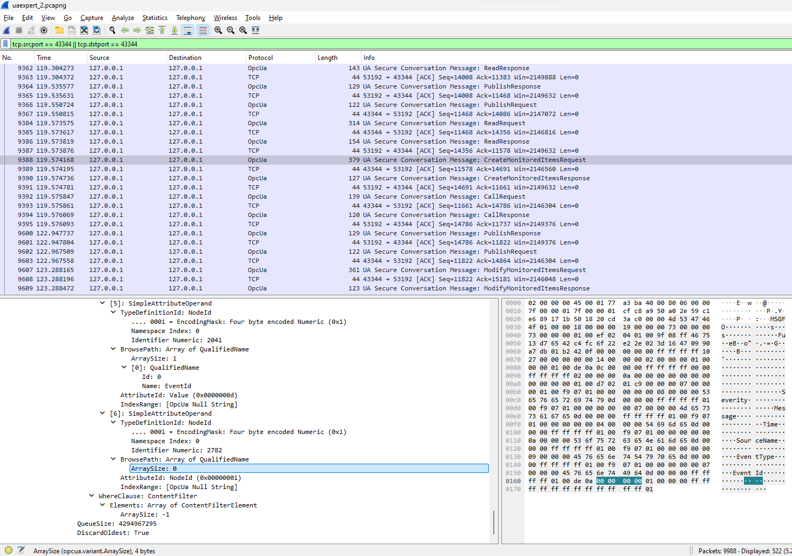Collapse WhereClause: ContentFilter node
792x556 pixels.
click(x=92, y=496)
